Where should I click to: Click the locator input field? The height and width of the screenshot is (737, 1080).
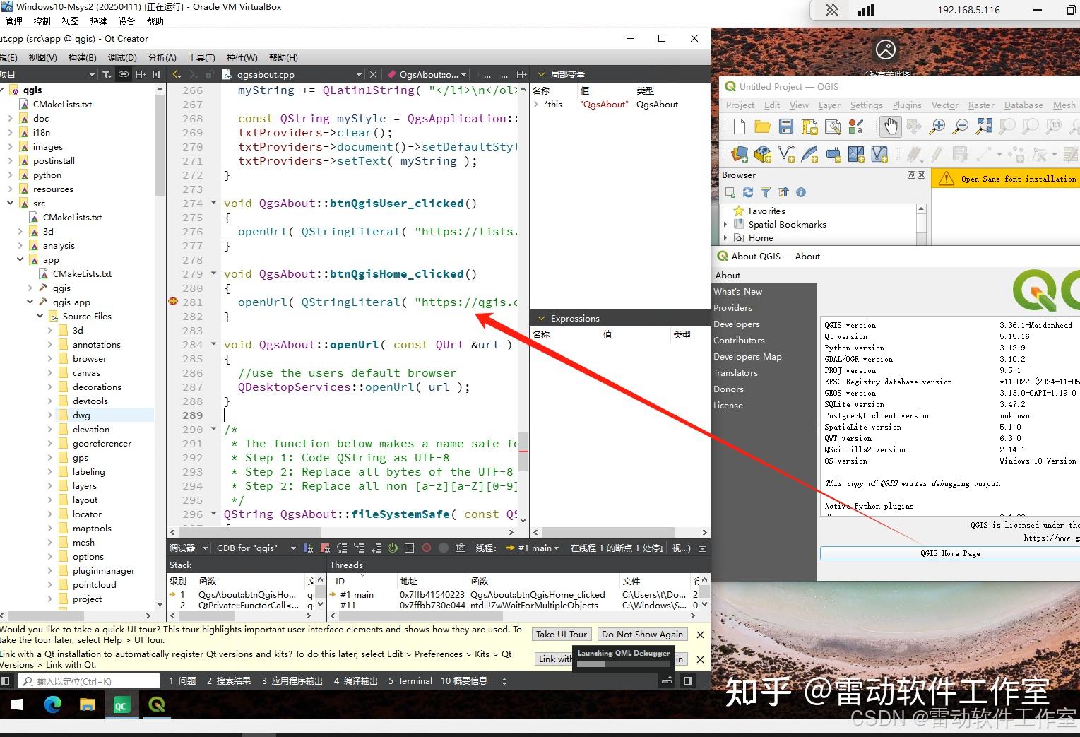pos(88,681)
